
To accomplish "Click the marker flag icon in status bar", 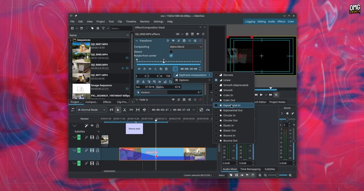I will point(247,175).
